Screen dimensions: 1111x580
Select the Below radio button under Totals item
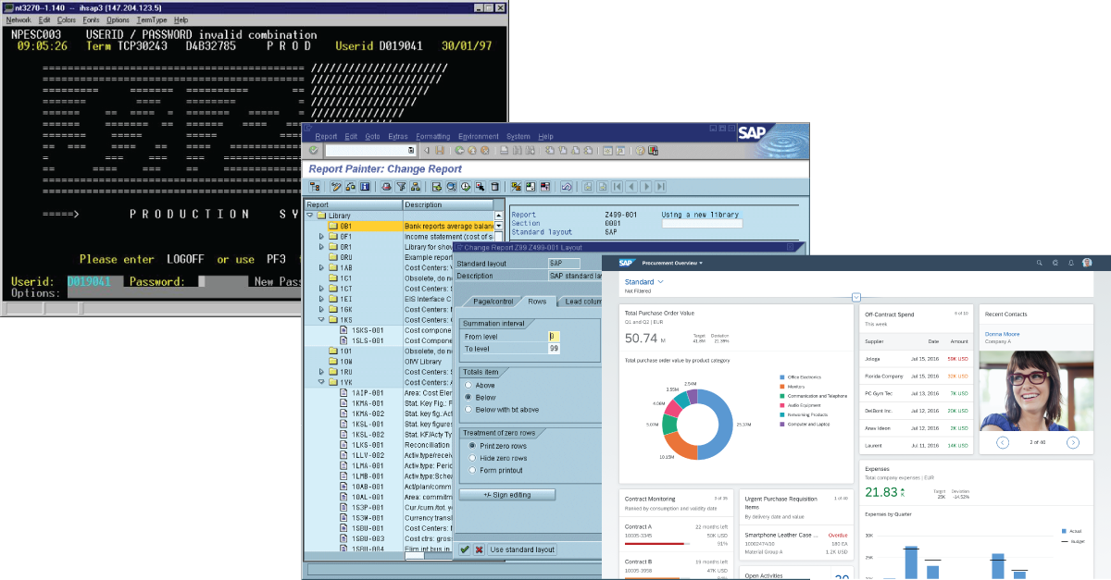[469, 397]
